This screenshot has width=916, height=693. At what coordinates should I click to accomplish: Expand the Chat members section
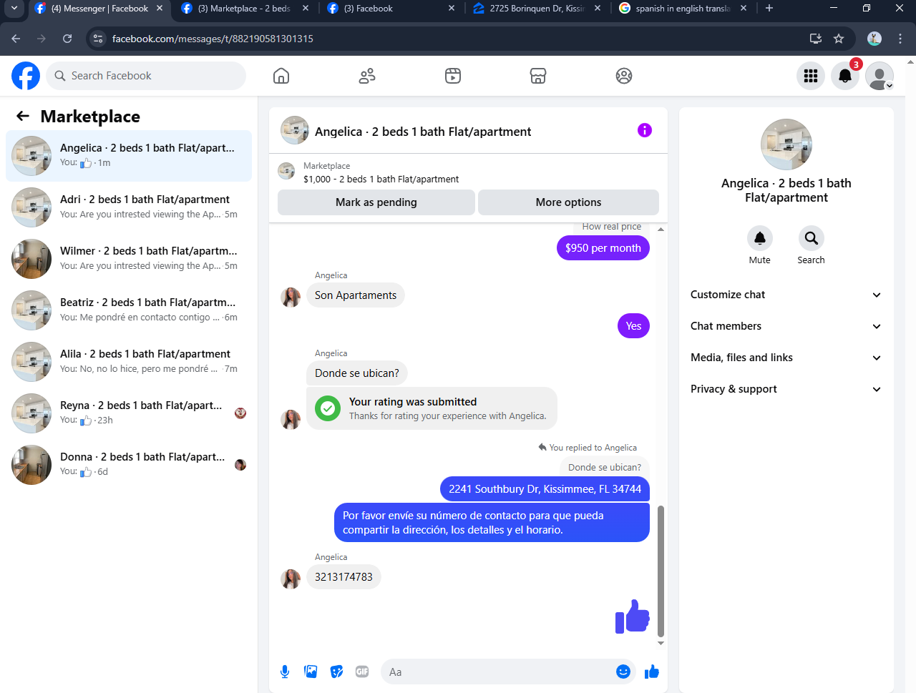tap(786, 326)
